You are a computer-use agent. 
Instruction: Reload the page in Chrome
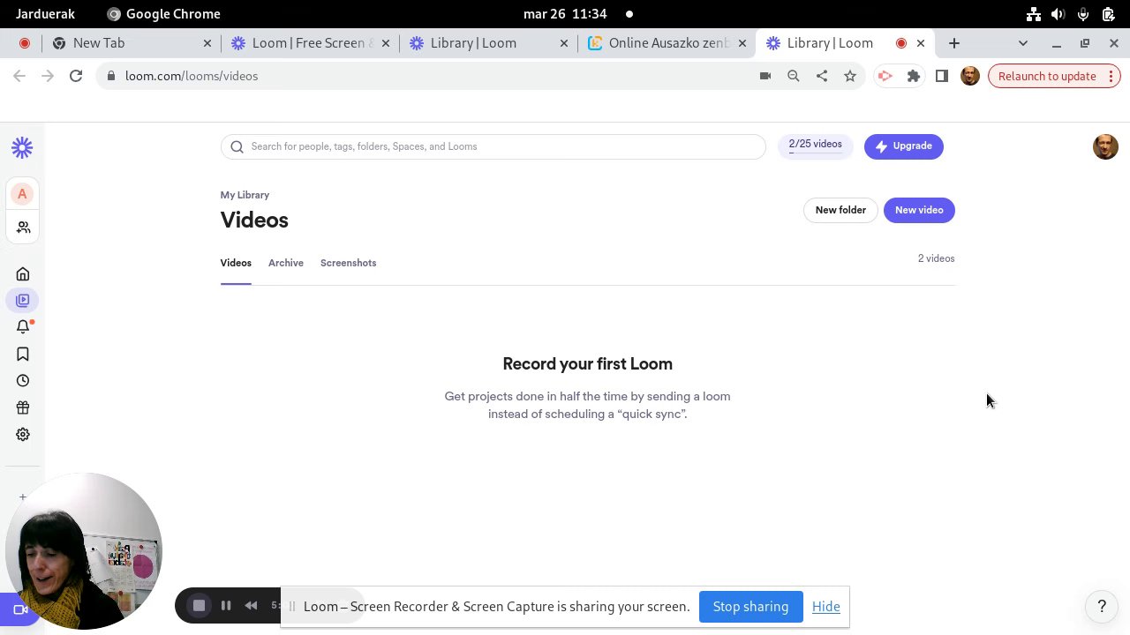(76, 76)
